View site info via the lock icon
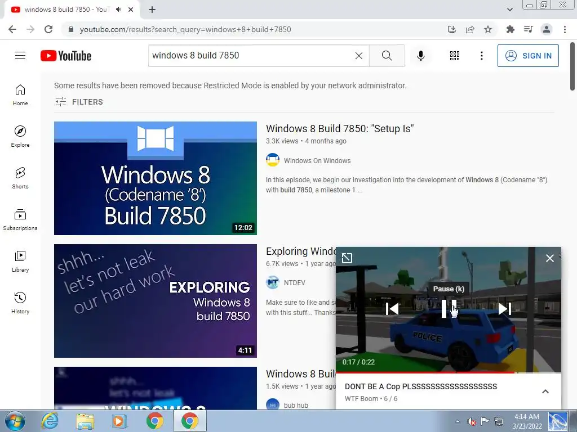Screen dimensions: 577x432 [71, 29]
